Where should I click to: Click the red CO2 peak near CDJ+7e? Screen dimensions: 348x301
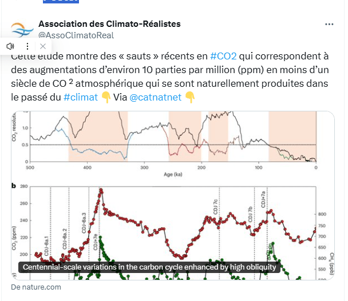click(101, 191)
